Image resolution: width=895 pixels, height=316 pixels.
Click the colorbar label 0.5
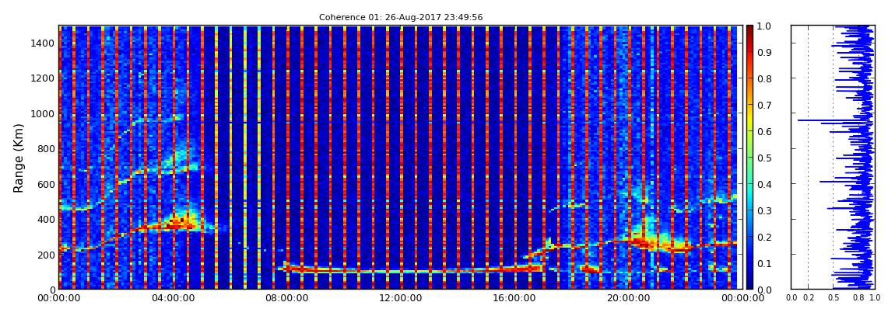point(764,158)
